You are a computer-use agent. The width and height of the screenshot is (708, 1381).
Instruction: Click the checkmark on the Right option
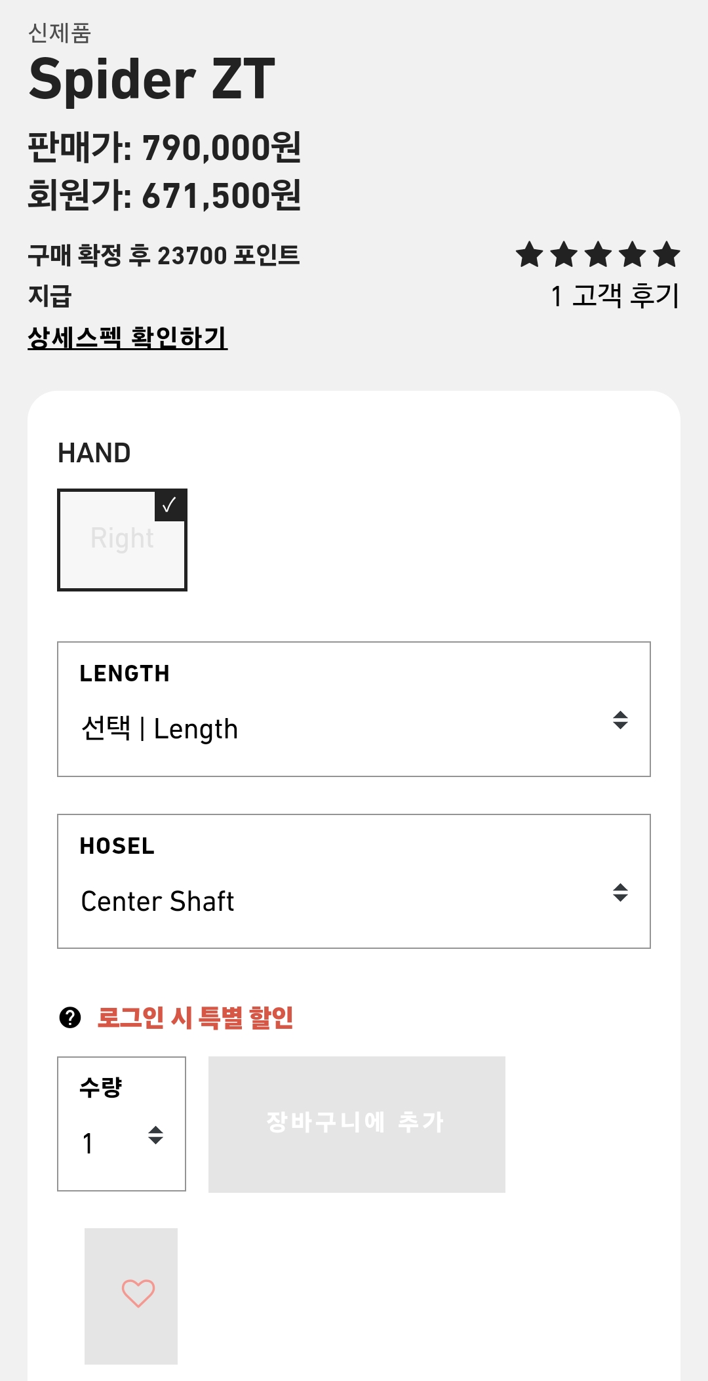(170, 505)
